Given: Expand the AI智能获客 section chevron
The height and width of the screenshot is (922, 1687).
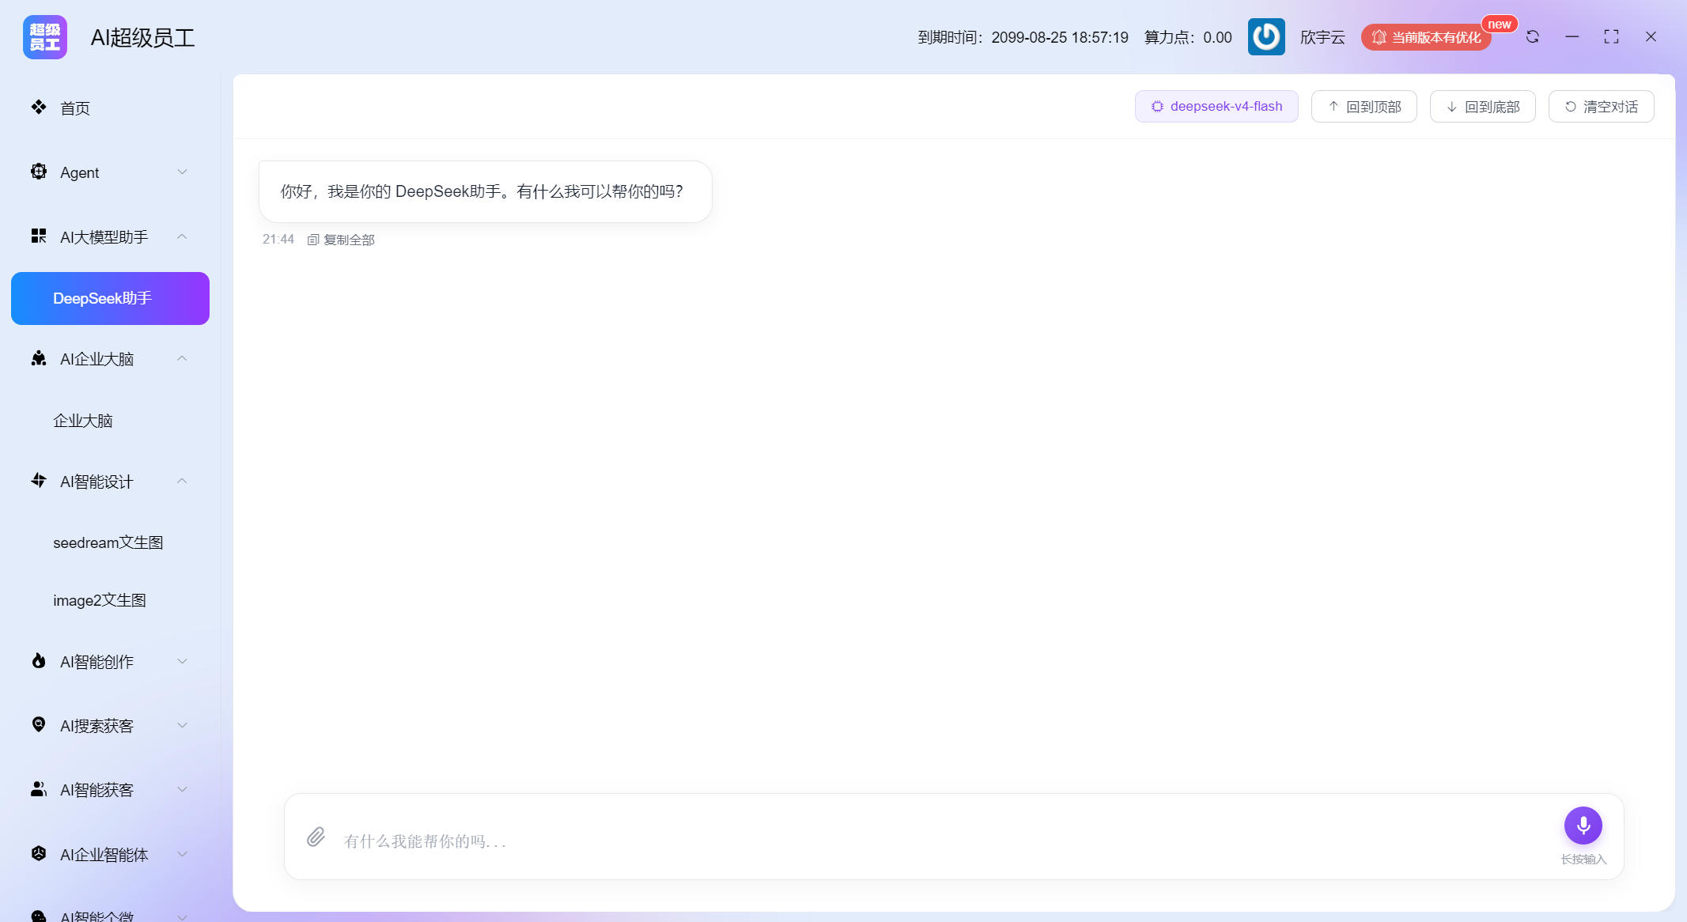Looking at the screenshot, I should [183, 789].
